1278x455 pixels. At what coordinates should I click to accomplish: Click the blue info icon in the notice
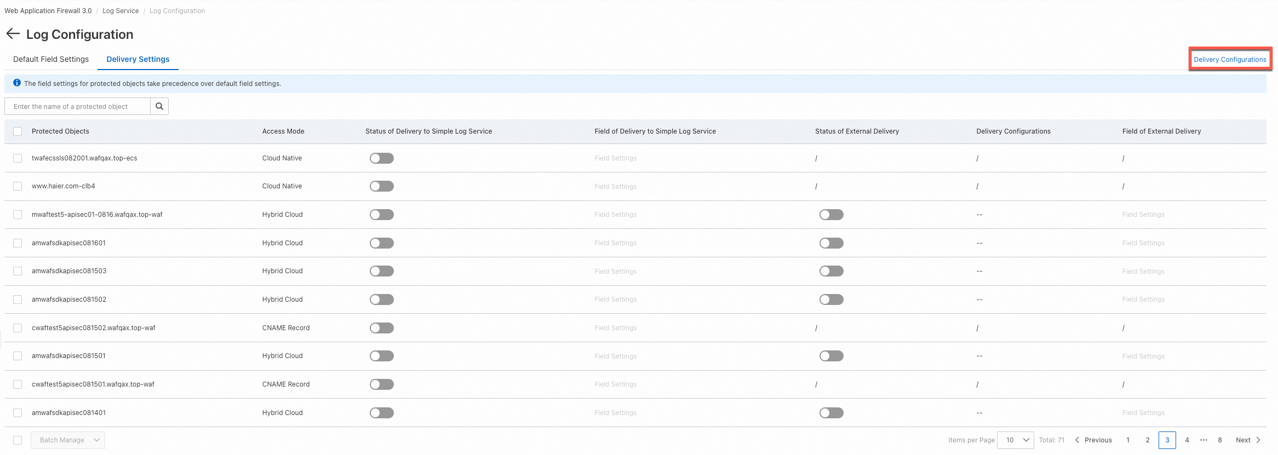click(17, 83)
